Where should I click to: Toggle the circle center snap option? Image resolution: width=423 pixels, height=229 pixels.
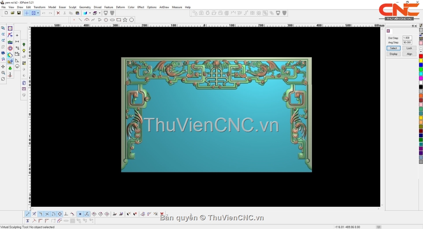point(60,214)
